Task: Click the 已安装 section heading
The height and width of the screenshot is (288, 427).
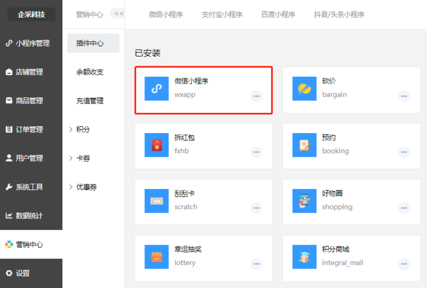Action: 147,53
